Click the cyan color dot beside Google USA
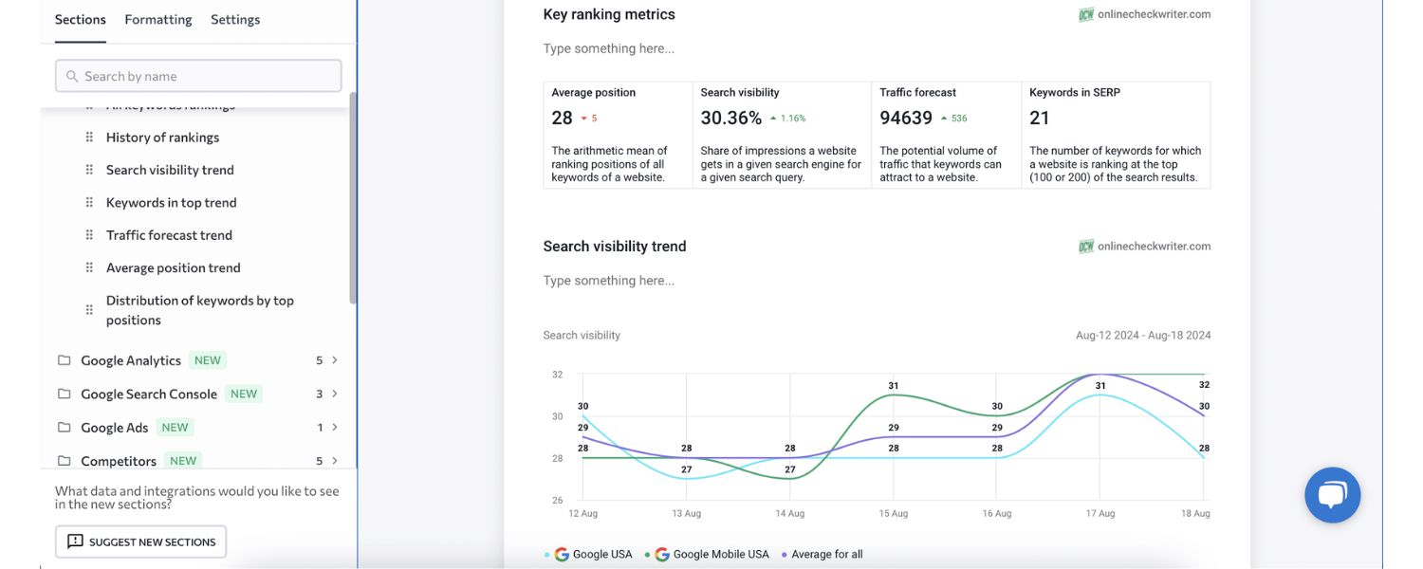Viewport: 1423px width, 569px height. point(546,553)
